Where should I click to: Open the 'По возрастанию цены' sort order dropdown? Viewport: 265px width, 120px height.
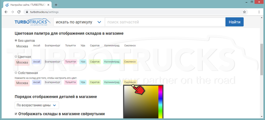tap(37, 105)
